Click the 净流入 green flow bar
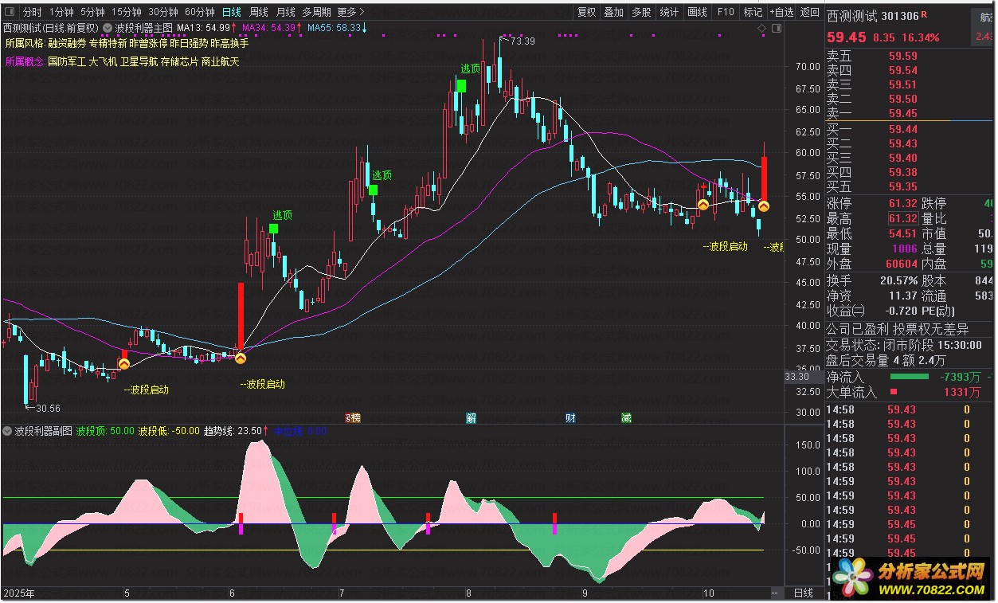This screenshot has height=603, width=998. click(x=909, y=376)
